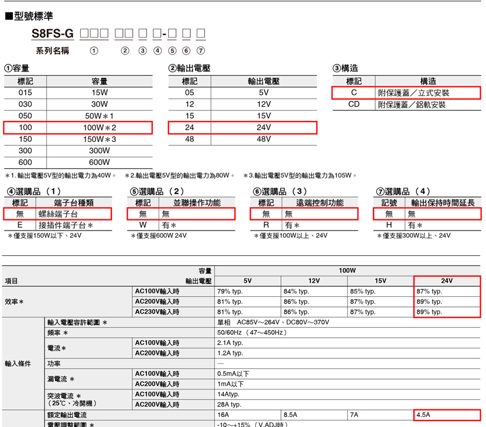
Task: Click the footnote mentioning 80W output power
Action: pos(180,175)
